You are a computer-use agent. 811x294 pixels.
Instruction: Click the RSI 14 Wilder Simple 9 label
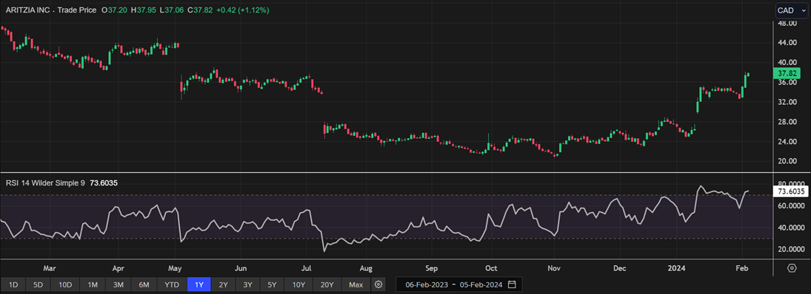(x=45, y=182)
